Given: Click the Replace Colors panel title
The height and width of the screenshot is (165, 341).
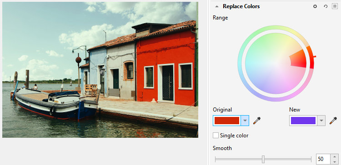Looking at the screenshot, I should pyautogui.click(x=241, y=6).
